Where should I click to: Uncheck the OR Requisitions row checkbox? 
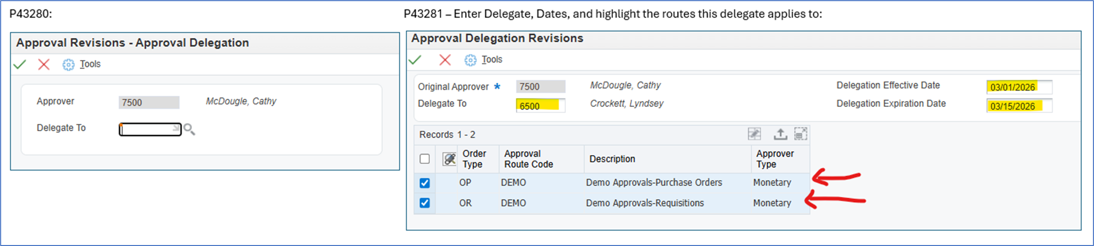click(425, 203)
